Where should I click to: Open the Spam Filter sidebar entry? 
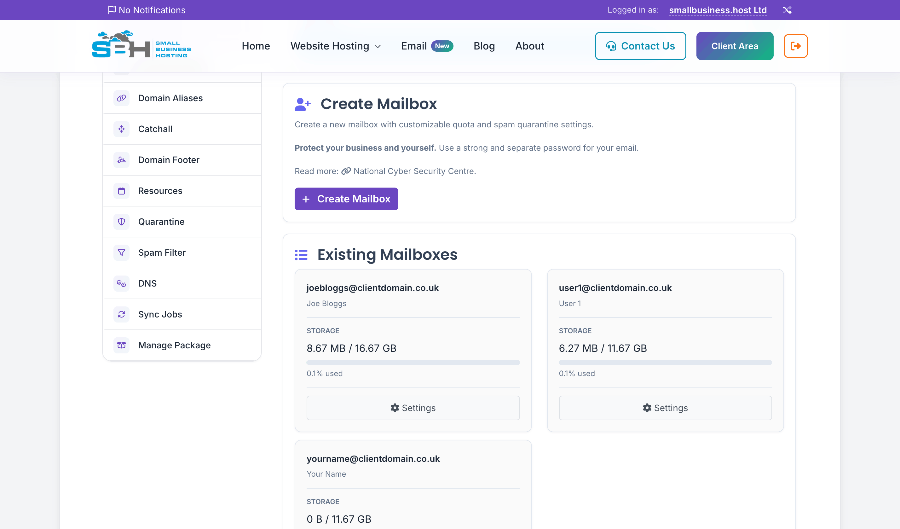182,253
